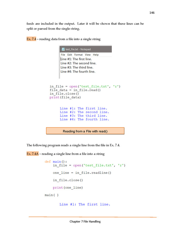
Task: Click the 'def main():' code line
Action: click(x=56, y=162)
